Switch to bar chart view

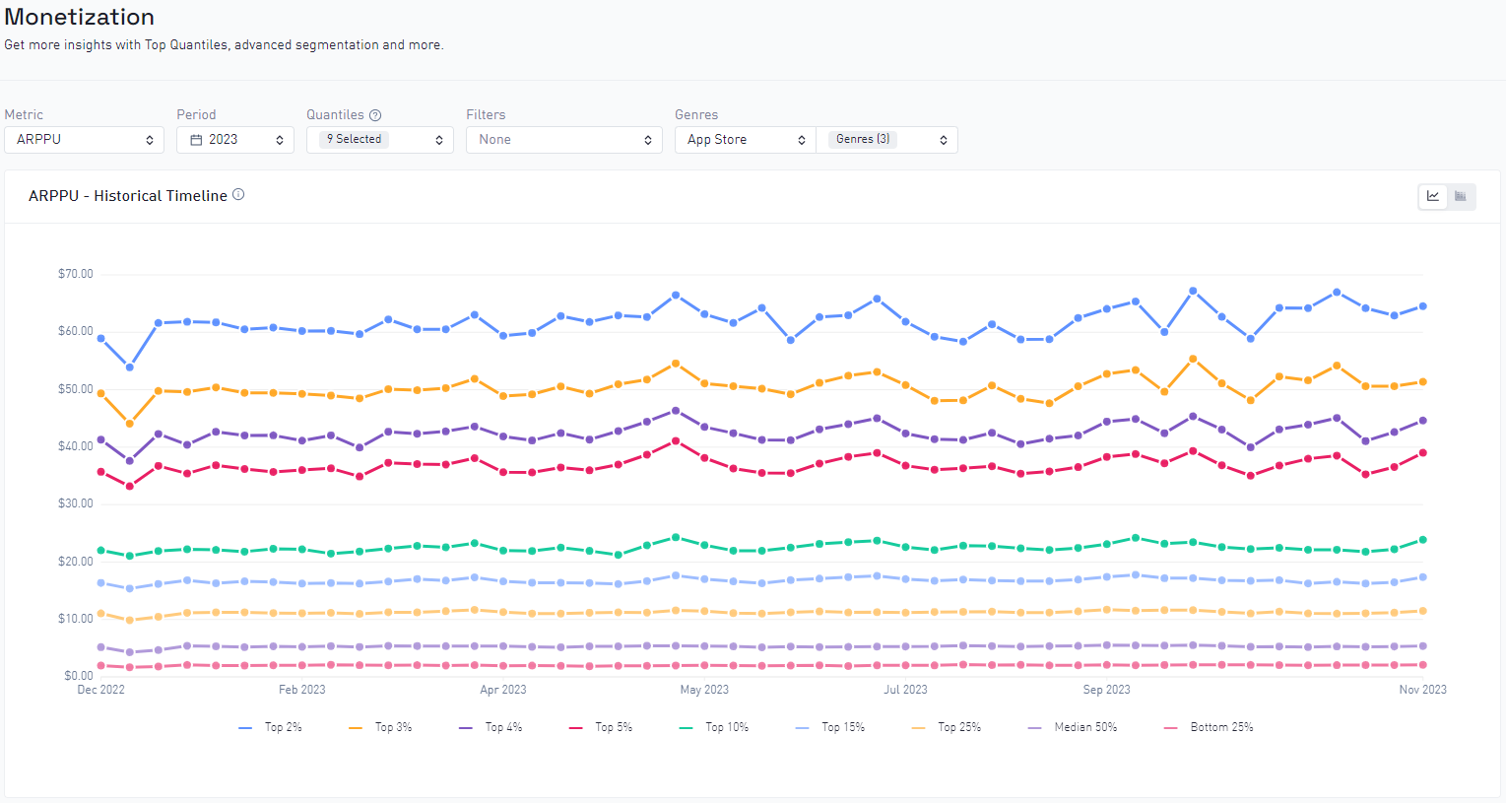click(x=1461, y=196)
